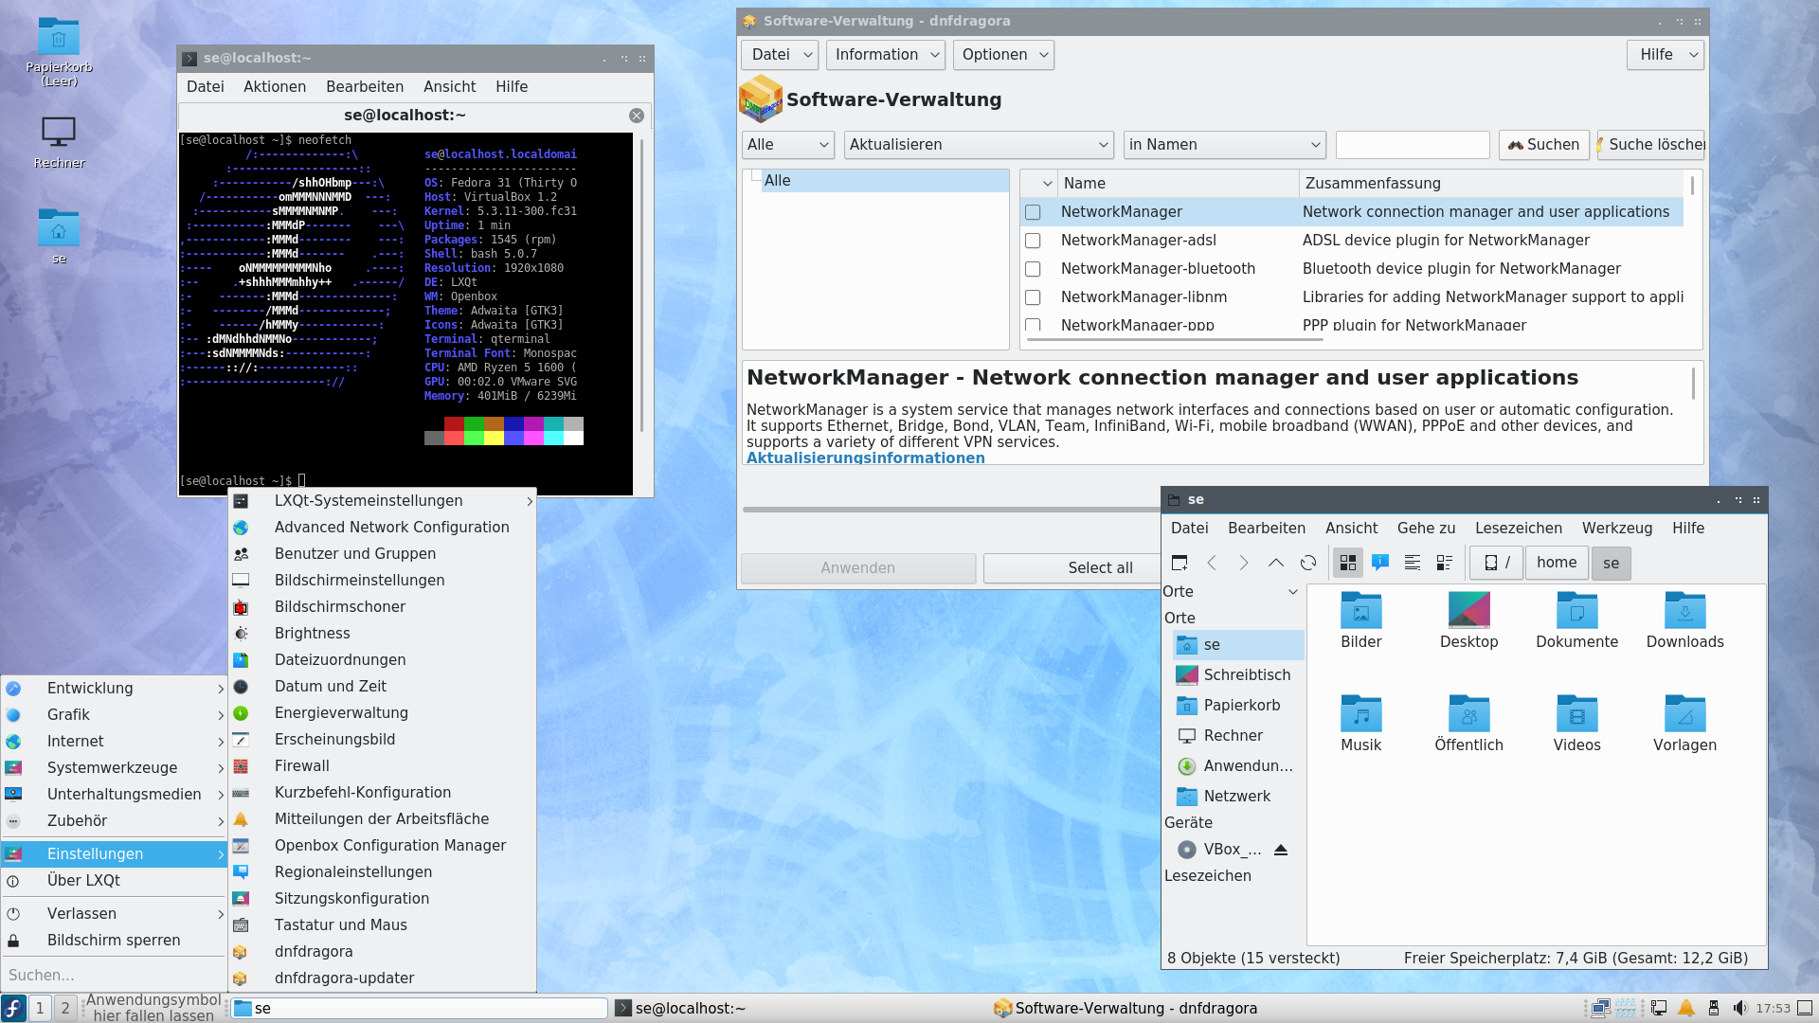Open Optionen dropdown in Software-Verwaltung
The image size is (1819, 1023).
(1003, 55)
